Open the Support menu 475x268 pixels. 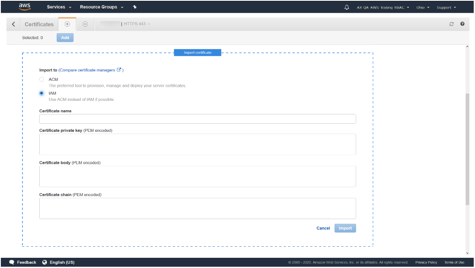(x=446, y=8)
